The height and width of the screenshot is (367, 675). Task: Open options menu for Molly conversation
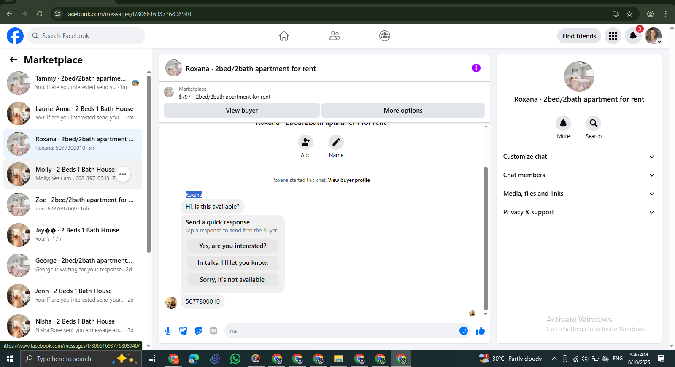tap(123, 174)
